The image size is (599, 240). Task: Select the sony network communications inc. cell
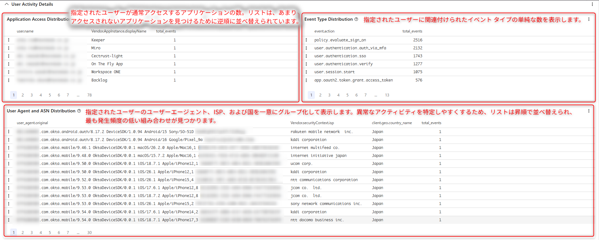click(326, 204)
